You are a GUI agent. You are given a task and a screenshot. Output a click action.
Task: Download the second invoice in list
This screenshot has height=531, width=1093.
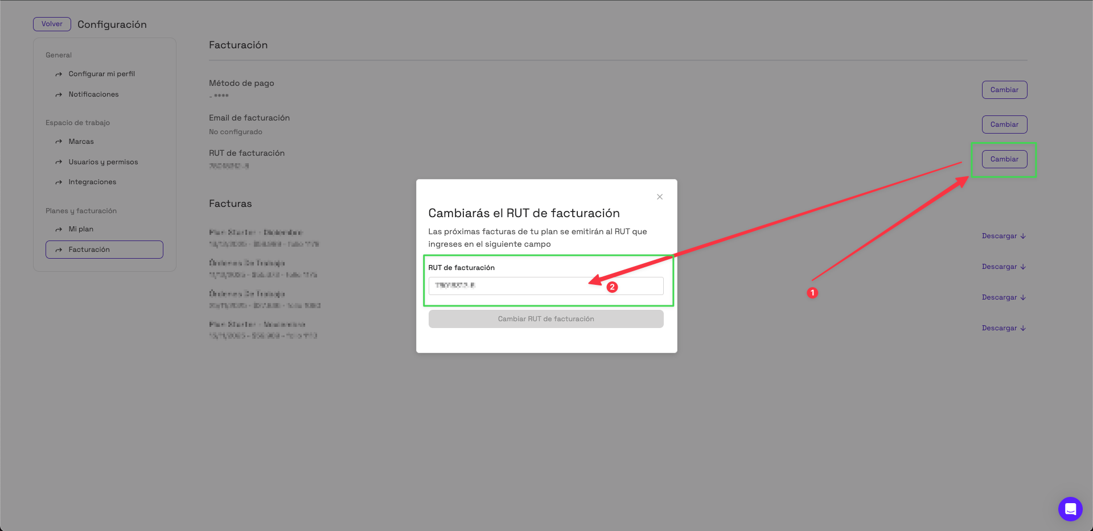point(1004,267)
